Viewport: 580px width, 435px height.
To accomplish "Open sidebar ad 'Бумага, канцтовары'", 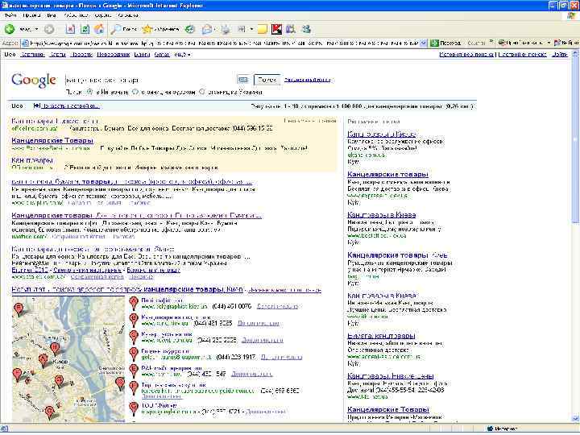I will tap(381, 336).
